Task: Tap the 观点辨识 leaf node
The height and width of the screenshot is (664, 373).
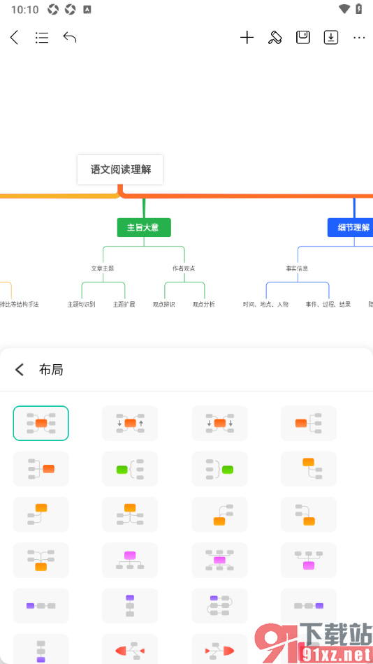Action: pos(164,304)
